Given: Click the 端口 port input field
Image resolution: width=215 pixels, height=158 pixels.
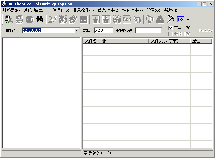Looking at the screenshot, I should click(x=103, y=31).
